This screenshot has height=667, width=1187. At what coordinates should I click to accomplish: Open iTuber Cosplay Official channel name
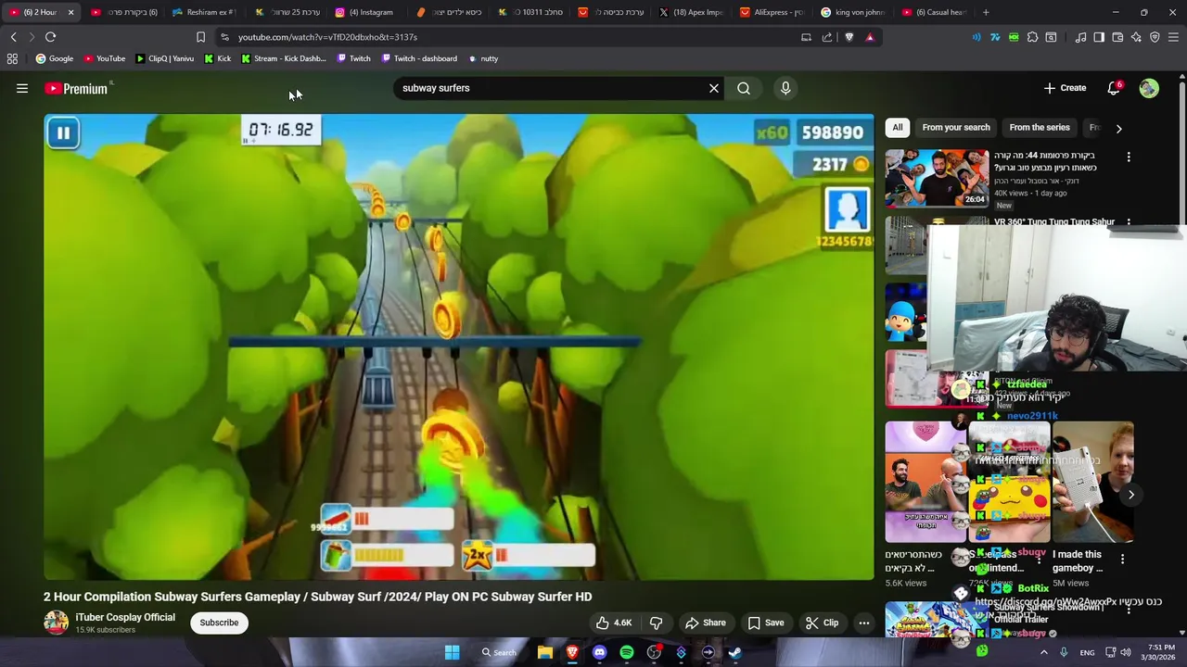125,617
